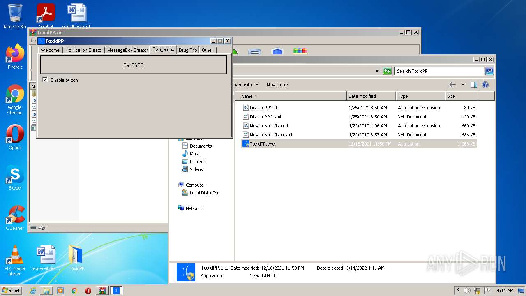Viewport: 526px width, 296px height.
Task: Click the DiscordRPC.dll file name
Action: tap(264, 108)
